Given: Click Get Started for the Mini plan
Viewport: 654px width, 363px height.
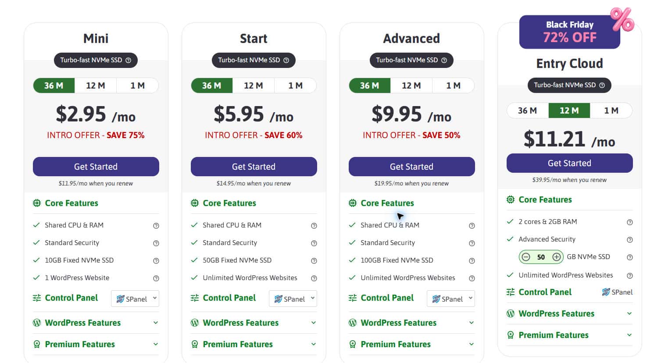Looking at the screenshot, I should coord(96,167).
